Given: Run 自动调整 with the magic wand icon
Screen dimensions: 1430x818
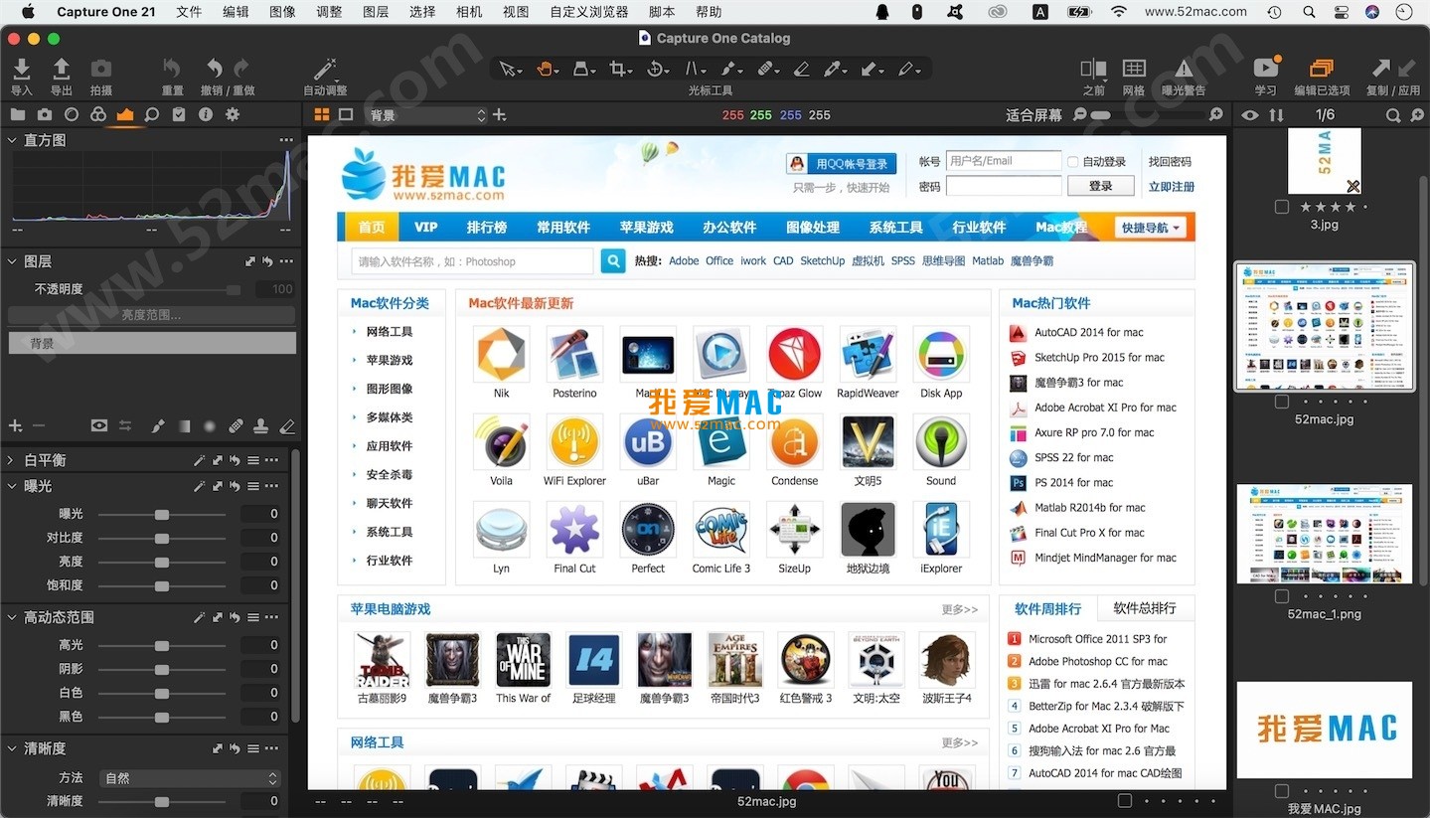Looking at the screenshot, I should pos(325,69).
